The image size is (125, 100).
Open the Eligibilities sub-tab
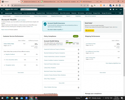(x=78, y=16)
